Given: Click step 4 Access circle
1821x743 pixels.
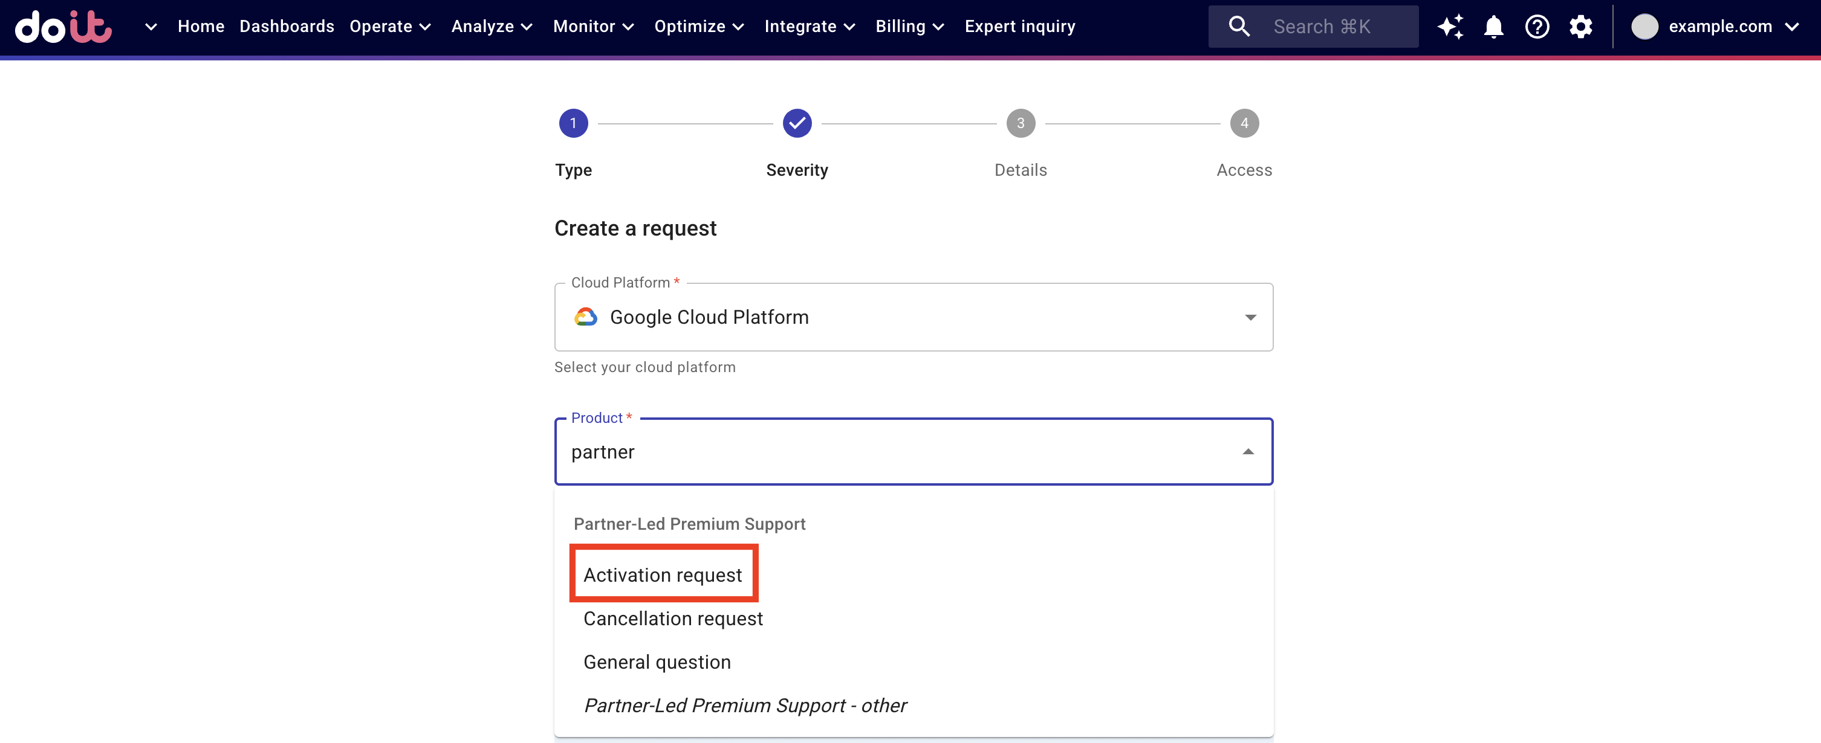Looking at the screenshot, I should (x=1244, y=124).
